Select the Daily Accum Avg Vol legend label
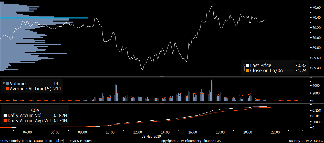This screenshot has height=143, width=324. [x=29, y=121]
